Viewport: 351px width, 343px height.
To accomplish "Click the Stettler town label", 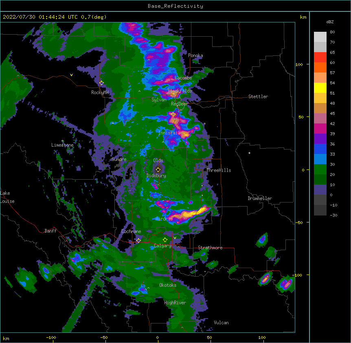I will pos(258,97).
